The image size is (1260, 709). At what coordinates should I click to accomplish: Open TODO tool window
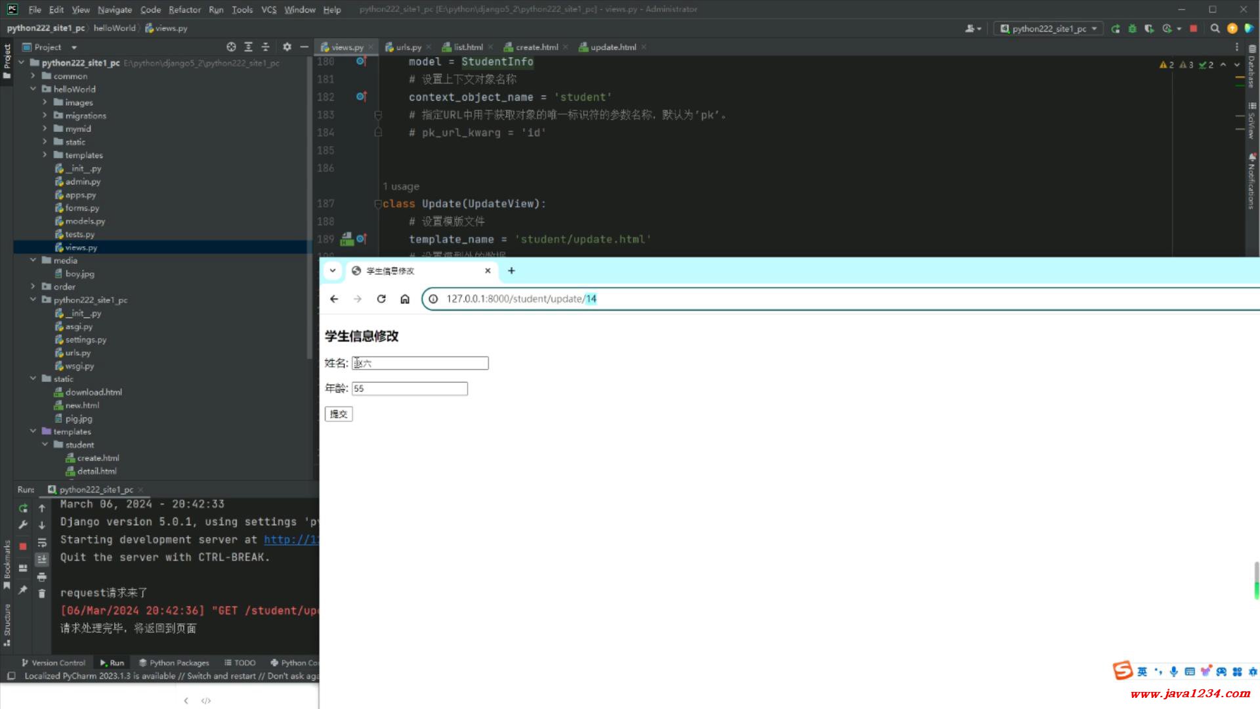click(x=240, y=663)
